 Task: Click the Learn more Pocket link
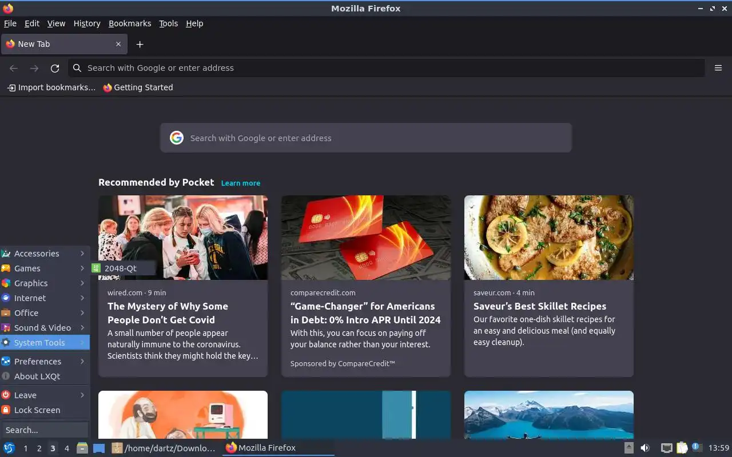click(x=241, y=183)
